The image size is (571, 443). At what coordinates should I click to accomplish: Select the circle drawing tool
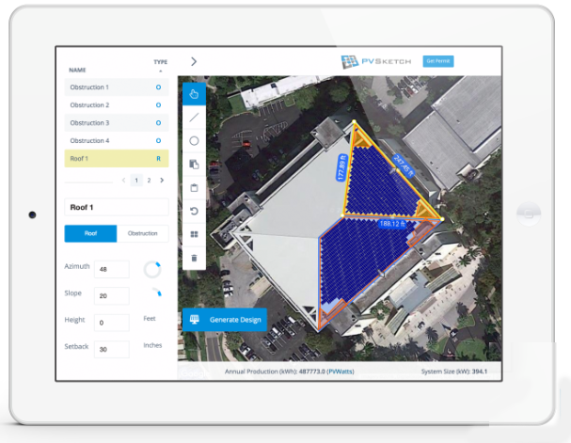[194, 141]
